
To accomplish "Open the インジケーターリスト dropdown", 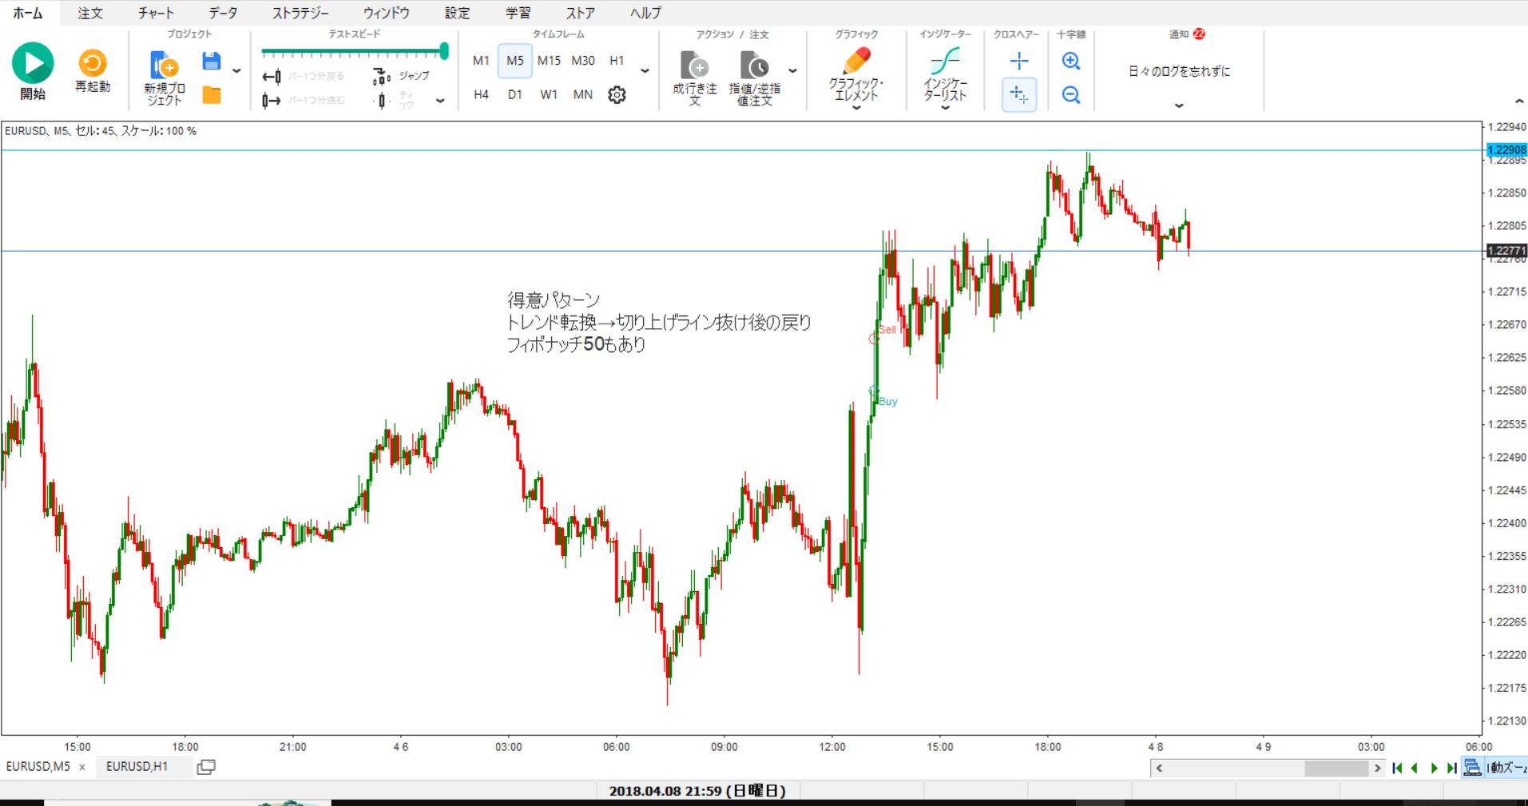I will tap(945, 107).
